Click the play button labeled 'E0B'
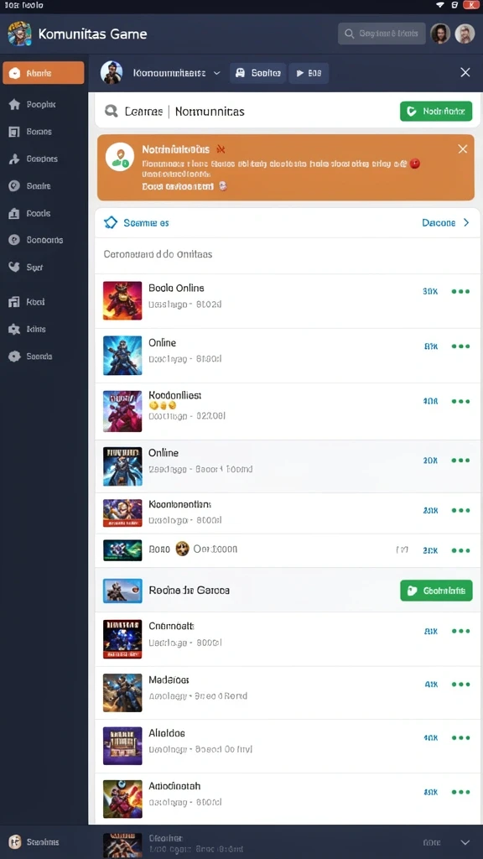The image size is (483, 859). 309,73
